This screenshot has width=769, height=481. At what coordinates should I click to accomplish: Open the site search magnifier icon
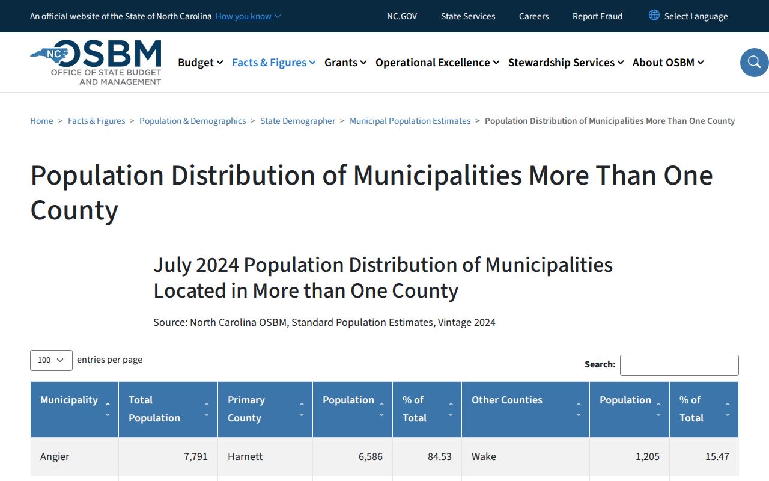click(754, 62)
